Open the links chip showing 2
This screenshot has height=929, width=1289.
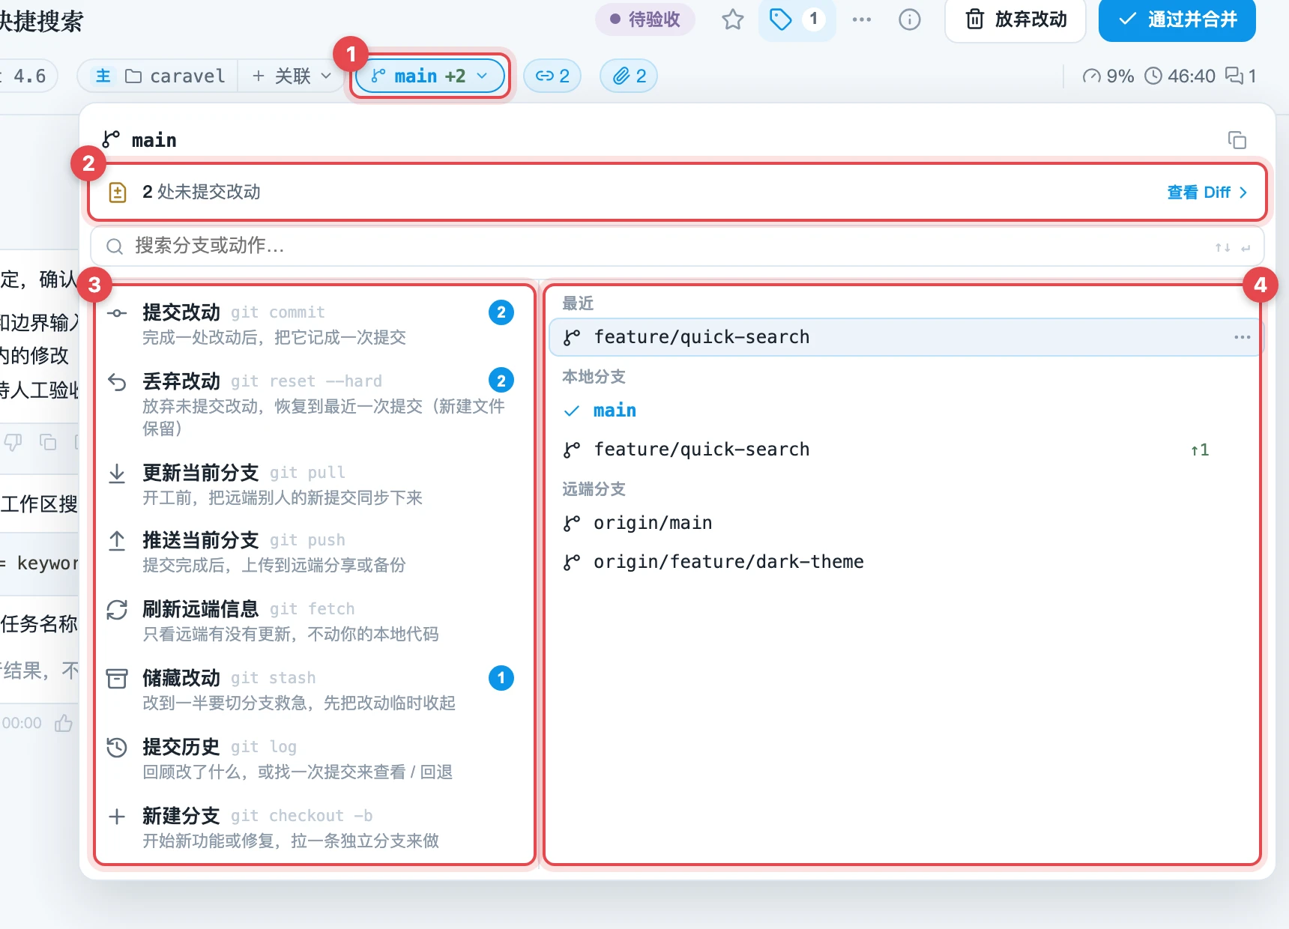point(552,76)
